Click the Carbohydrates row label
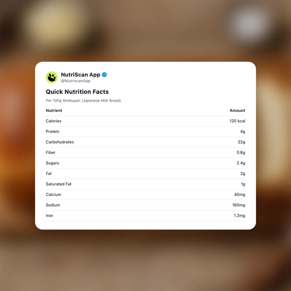Screen dimensions: 291x291 tap(60, 142)
